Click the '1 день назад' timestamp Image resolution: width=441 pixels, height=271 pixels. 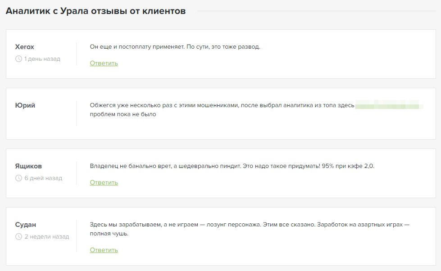(42, 59)
